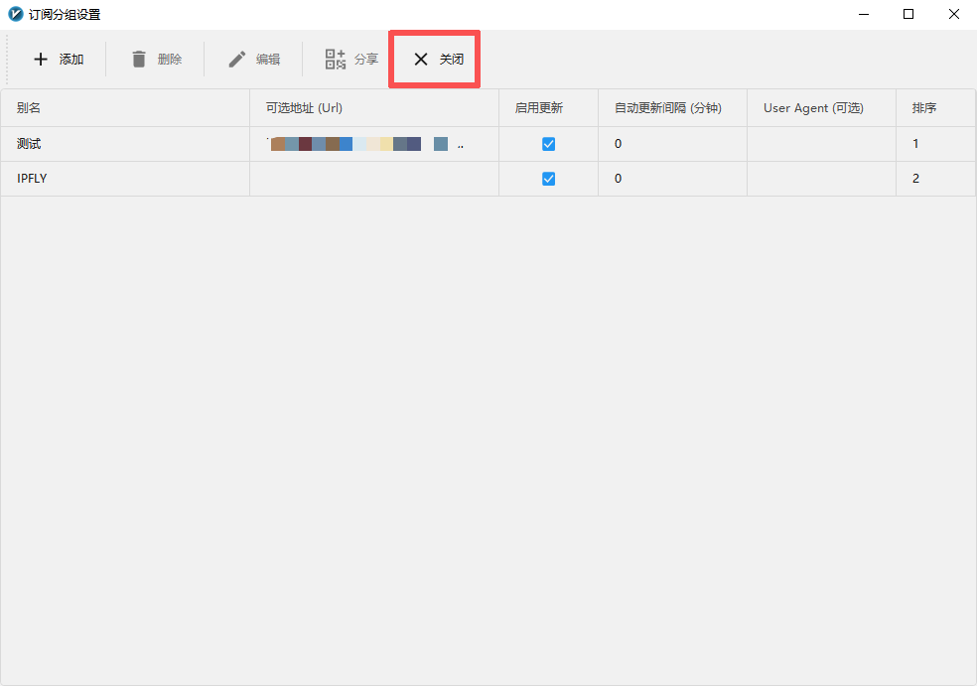Select the 测试 subscription row
The width and height of the screenshot is (977, 686).
[29, 144]
